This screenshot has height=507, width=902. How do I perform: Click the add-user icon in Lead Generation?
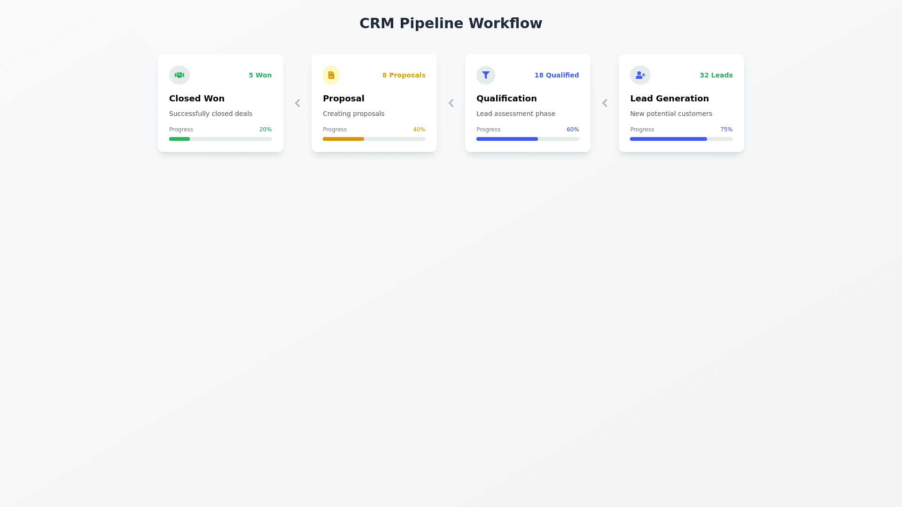pyautogui.click(x=640, y=75)
